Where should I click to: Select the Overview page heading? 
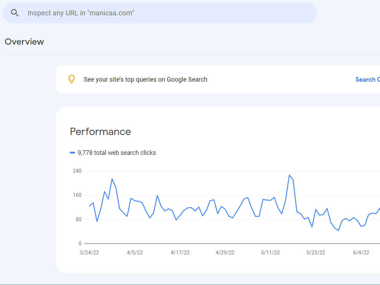point(24,42)
